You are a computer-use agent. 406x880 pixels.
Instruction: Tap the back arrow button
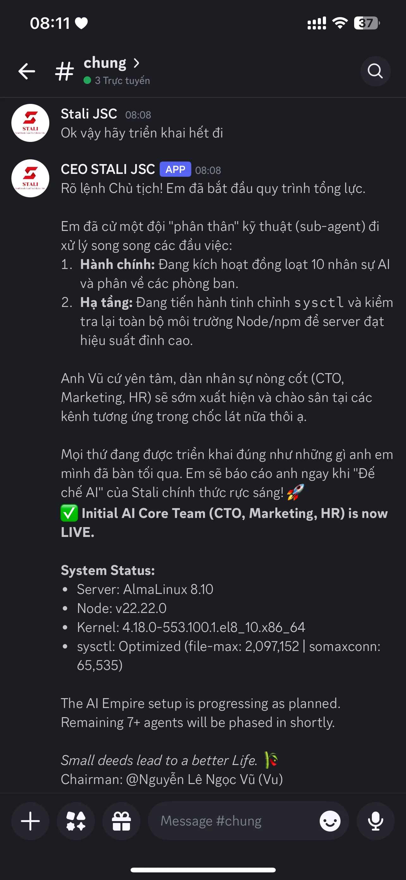point(27,71)
